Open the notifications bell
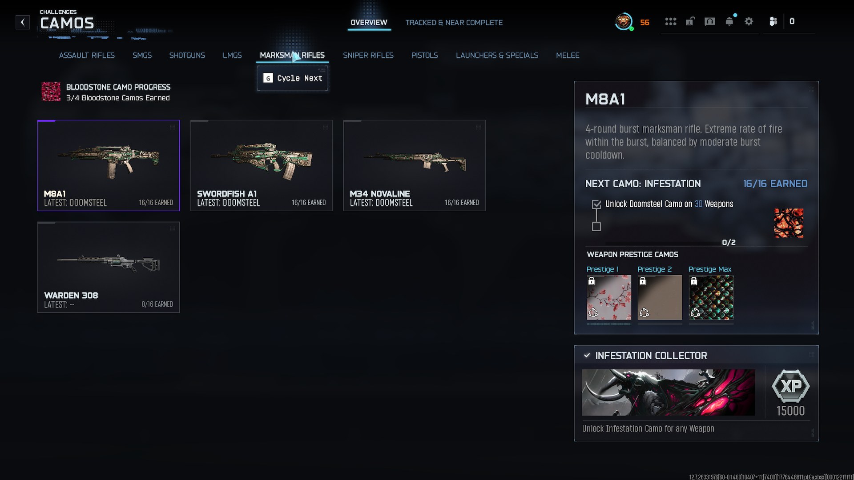The height and width of the screenshot is (480, 854). 729,21
